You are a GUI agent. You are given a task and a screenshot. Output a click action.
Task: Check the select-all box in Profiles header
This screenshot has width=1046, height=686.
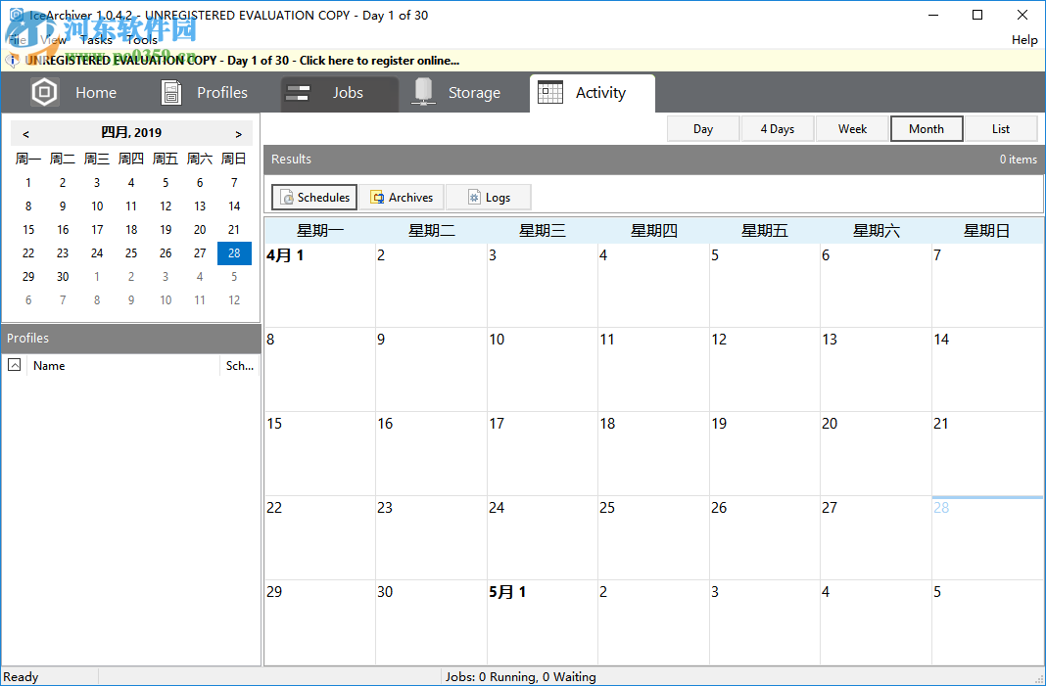[x=14, y=364]
